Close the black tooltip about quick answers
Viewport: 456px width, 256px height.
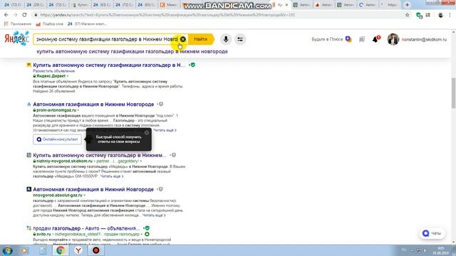point(147,133)
